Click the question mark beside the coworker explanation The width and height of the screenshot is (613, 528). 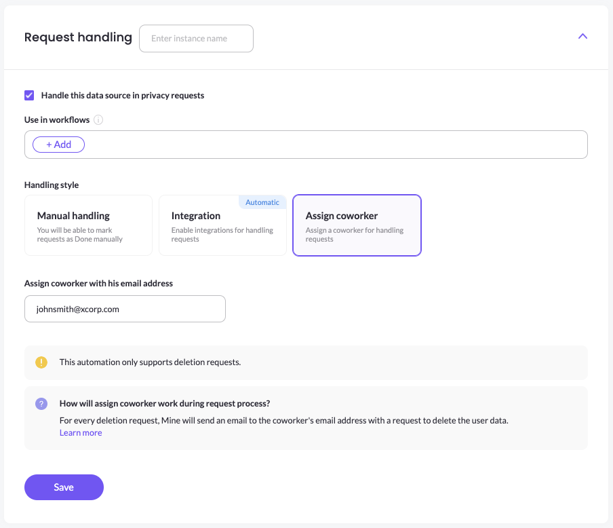point(41,404)
